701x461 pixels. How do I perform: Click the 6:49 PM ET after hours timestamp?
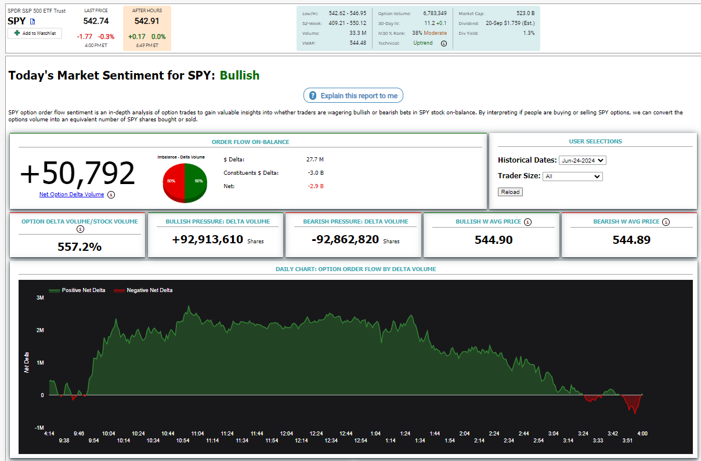[x=147, y=45]
